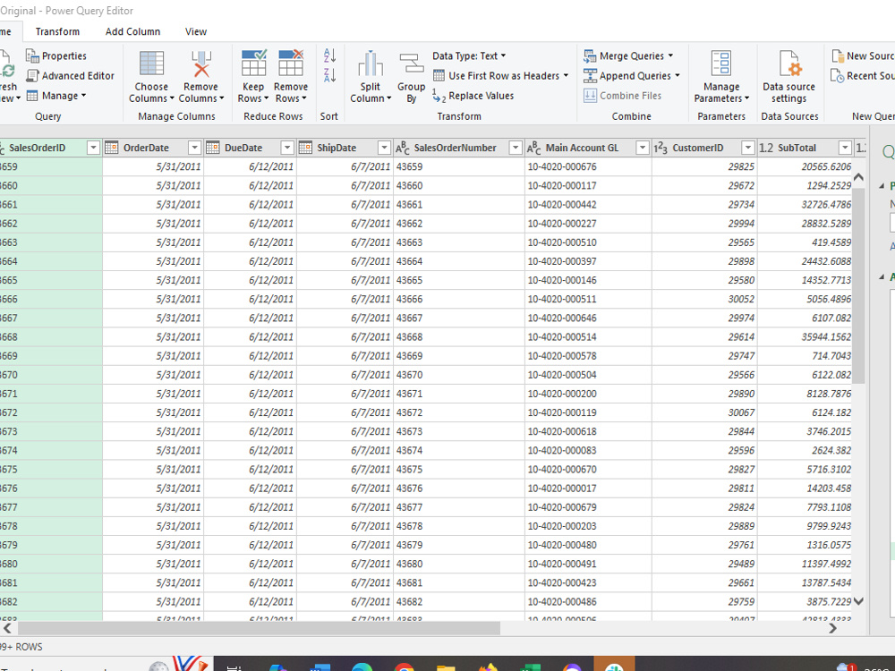Viewport: 895px width, 671px height.
Task: Open the DueDate column filter dropdown
Action: pyautogui.click(x=287, y=148)
